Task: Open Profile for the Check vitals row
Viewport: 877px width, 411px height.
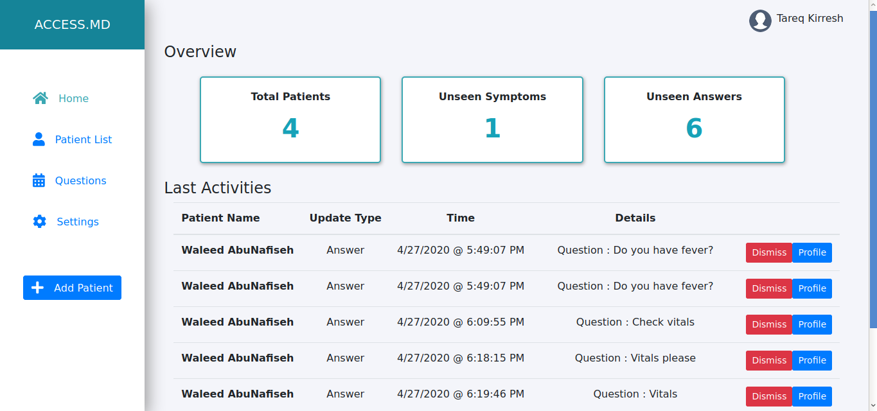Action: (x=812, y=324)
